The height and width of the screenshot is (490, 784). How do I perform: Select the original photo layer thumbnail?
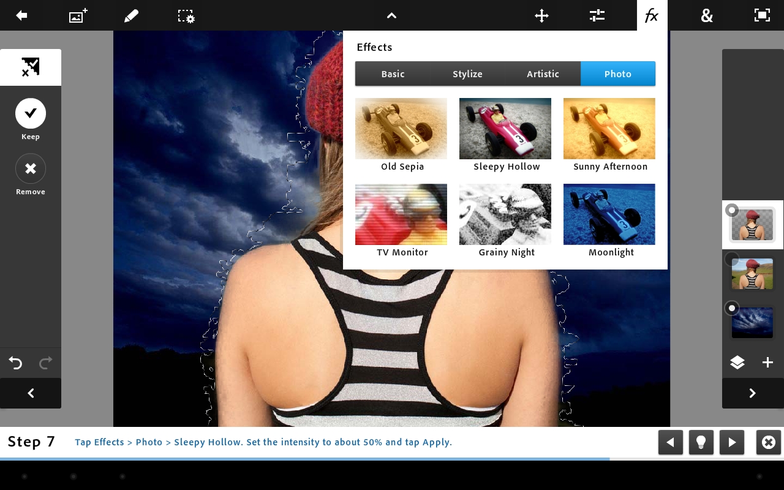point(753,274)
